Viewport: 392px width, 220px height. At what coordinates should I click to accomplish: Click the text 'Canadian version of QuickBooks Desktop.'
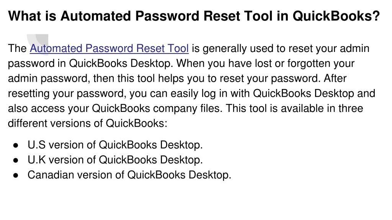pos(129,175)
